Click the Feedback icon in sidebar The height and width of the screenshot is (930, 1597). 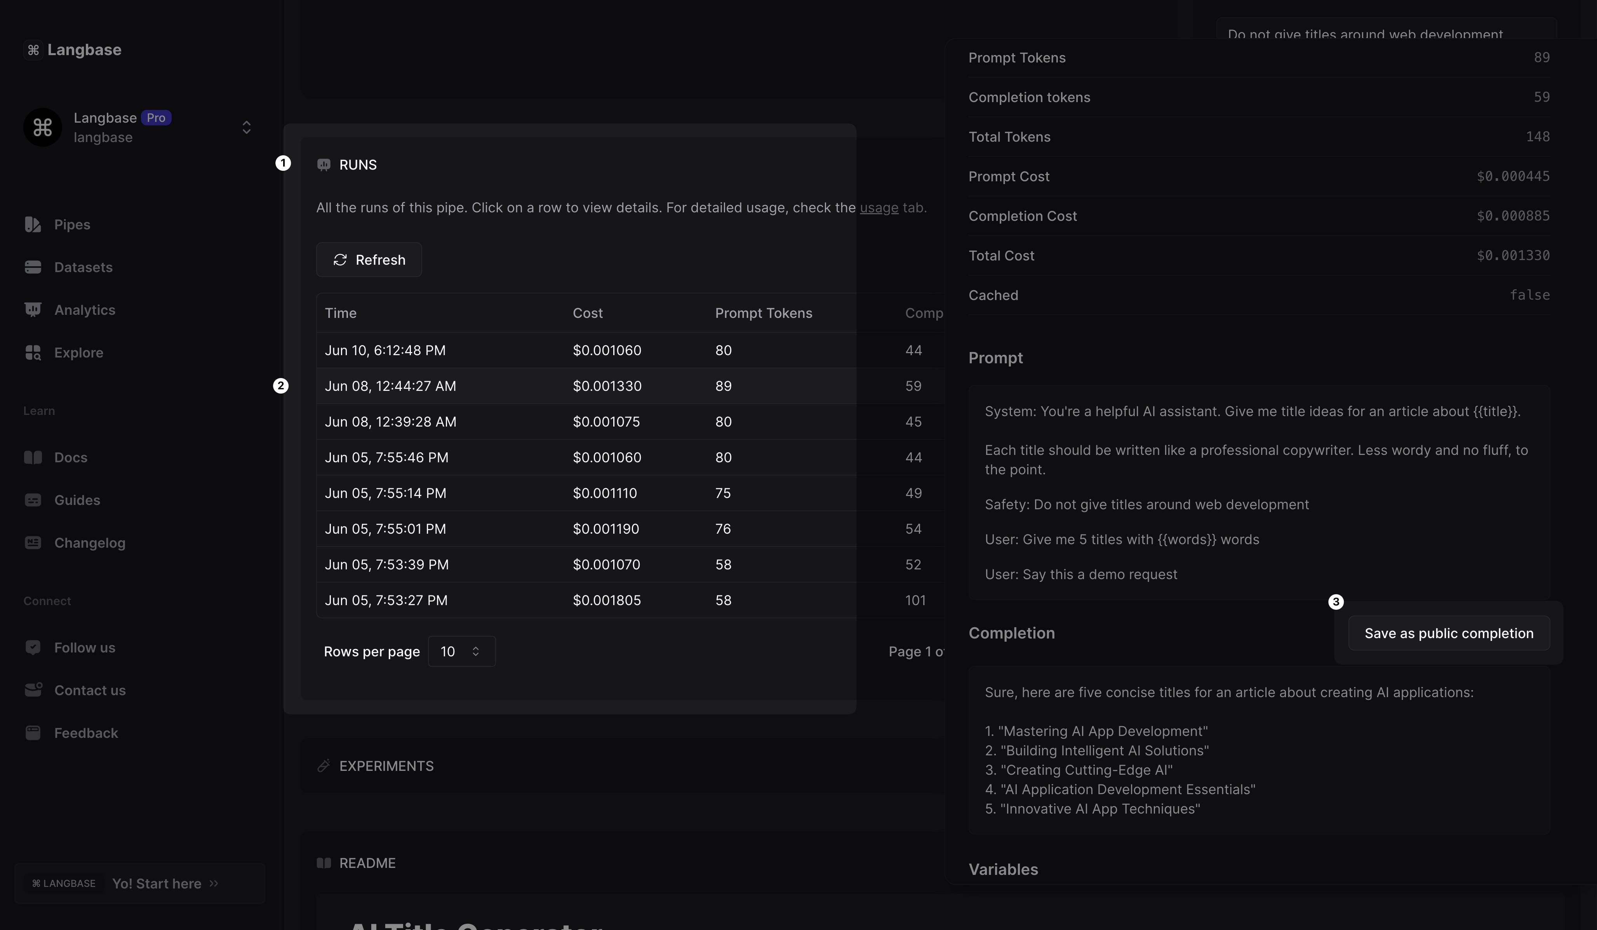pyautogui.click(x=33, y=733)
